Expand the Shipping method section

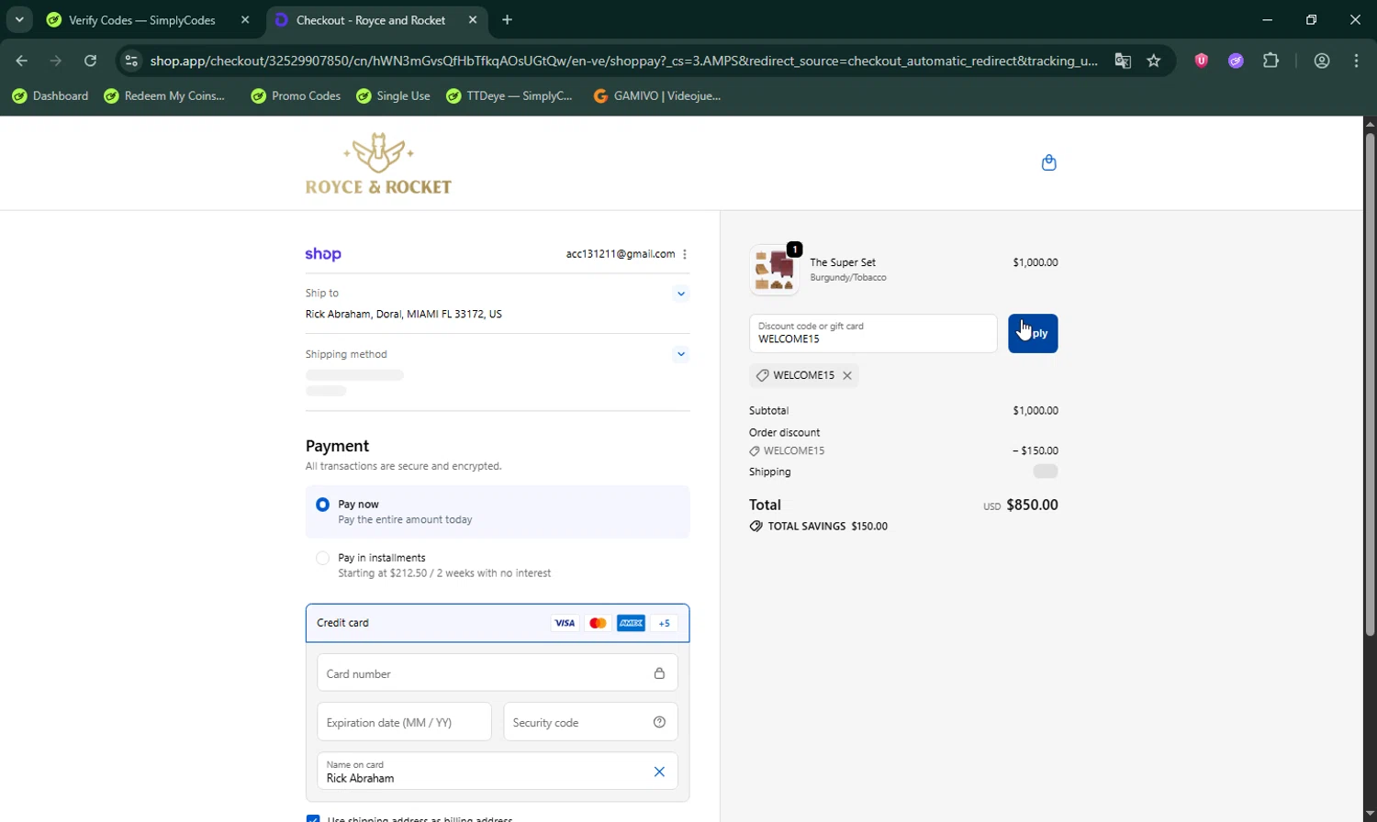click(680, 354)
